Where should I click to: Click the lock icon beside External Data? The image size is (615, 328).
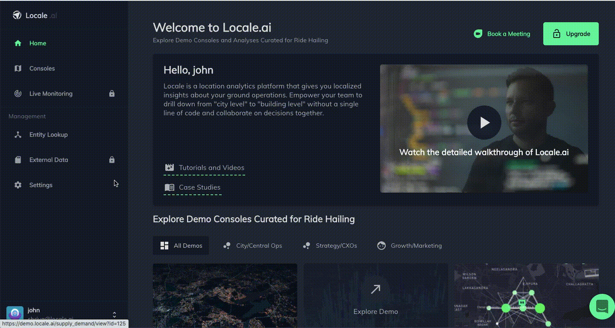click(112, 160)
